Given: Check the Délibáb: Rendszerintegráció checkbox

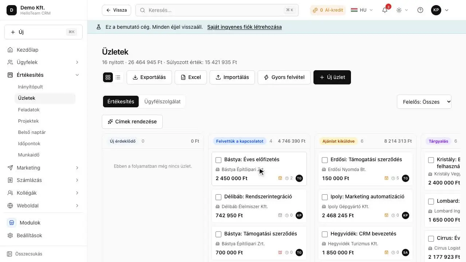Looking at the screenshot, I should [218, 197].
